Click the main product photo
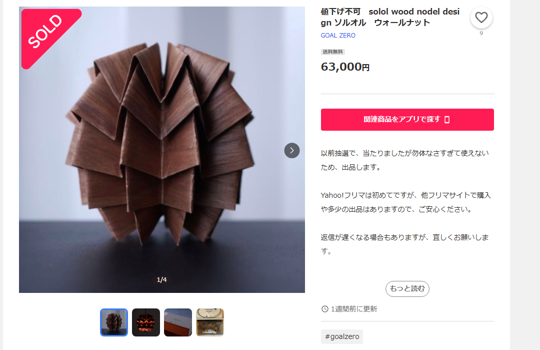This screenshot has width=540, height=350. point(162,150)
